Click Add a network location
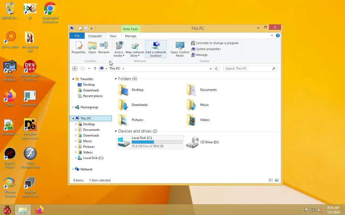 [156, 49]
